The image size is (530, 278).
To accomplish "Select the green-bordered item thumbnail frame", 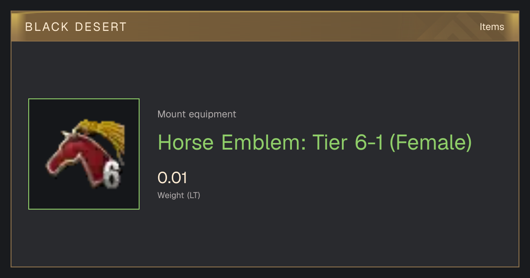I will tap(84, 154).
